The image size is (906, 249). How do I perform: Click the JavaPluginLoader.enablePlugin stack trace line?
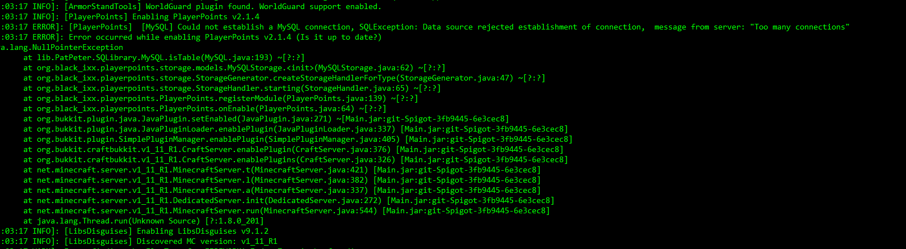[x=295, y=129]
